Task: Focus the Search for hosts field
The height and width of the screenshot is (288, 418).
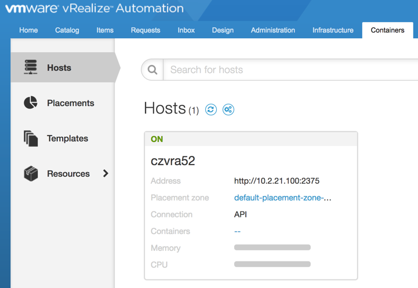Action: tap(290, 70)
